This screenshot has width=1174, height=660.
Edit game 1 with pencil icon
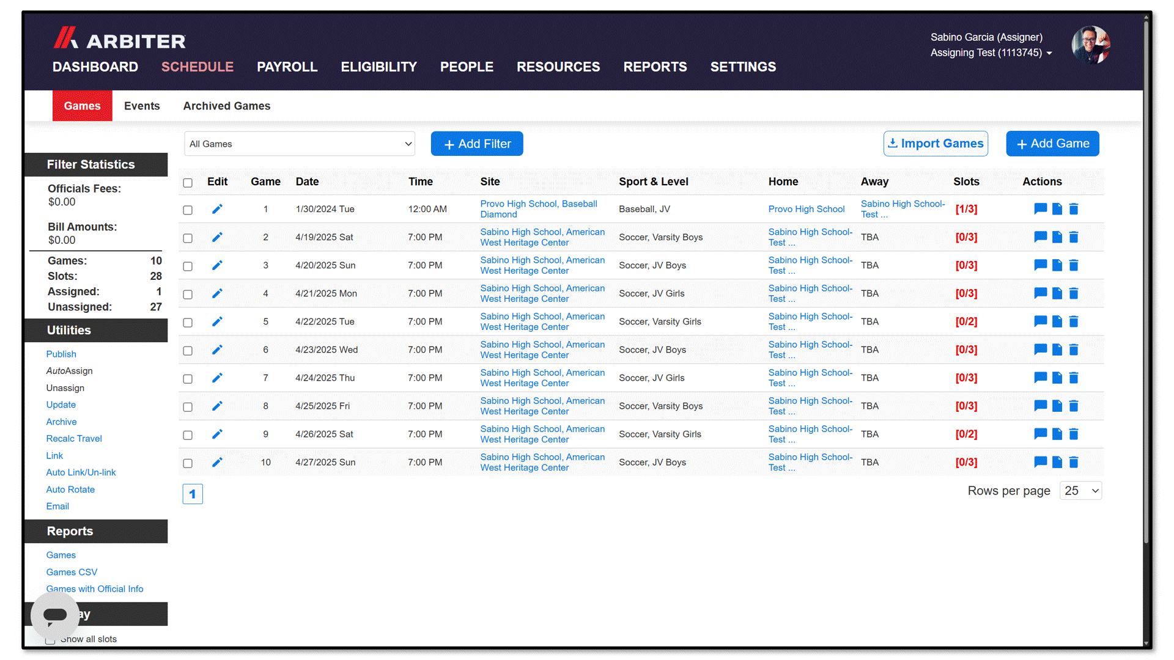point(217,209)
